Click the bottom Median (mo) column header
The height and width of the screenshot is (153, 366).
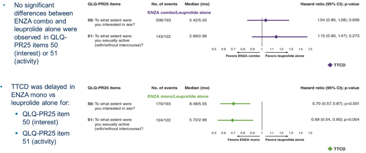point(196,88)
